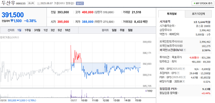Click the 12:00 time marker on chart axis
This screenshot has width=215, height=103.
pyautogui.click(x=106, y=100)
